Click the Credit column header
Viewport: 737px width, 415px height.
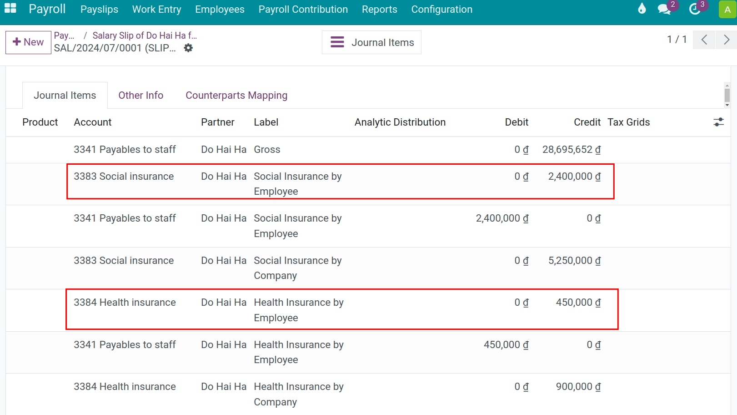[x=587, y=122]
